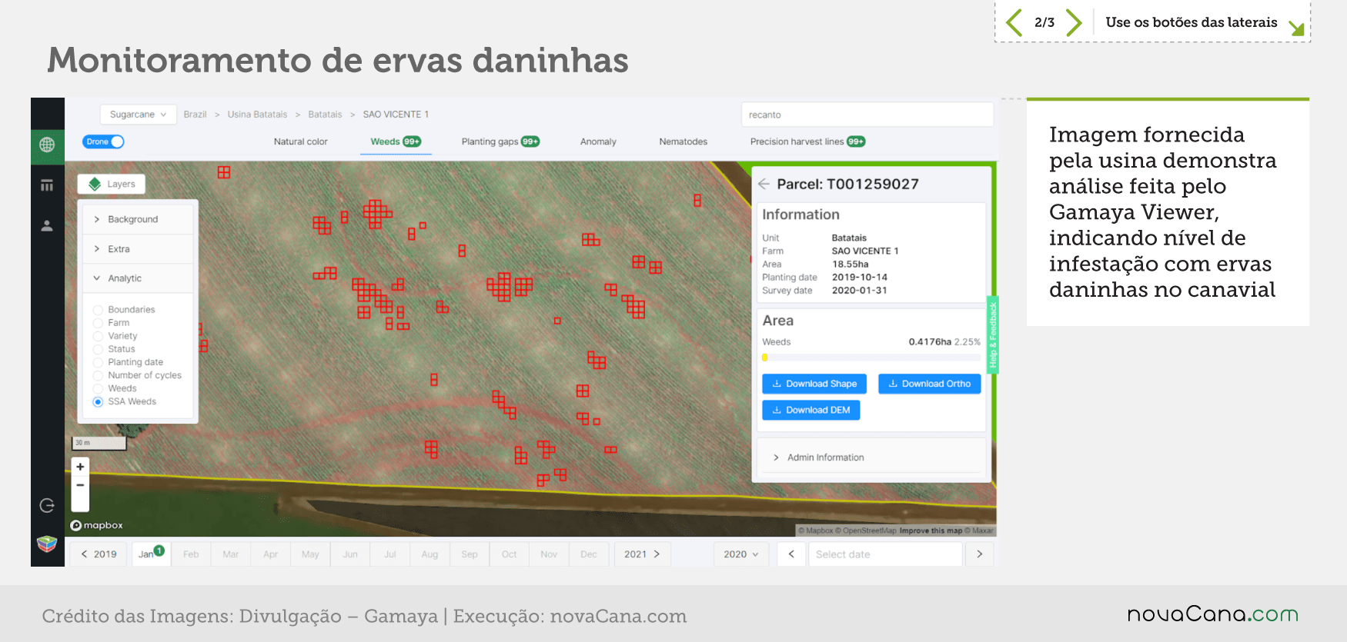Viewport: 1347px width, 642px height.
Task: Click Usina Batatais breadcrumb link
Action: point(257,115)
